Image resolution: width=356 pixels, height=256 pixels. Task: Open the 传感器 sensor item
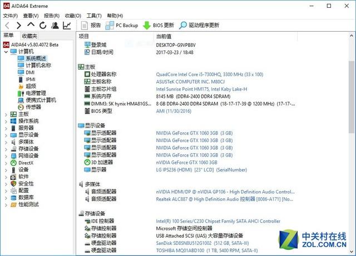tap(33, 107)
